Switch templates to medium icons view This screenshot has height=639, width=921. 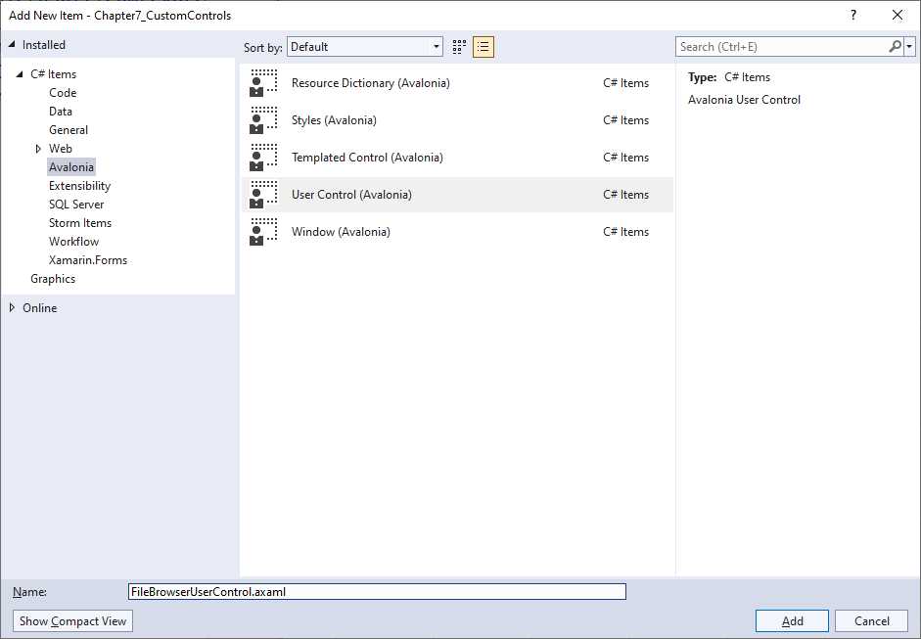click(x=458, y=46)
